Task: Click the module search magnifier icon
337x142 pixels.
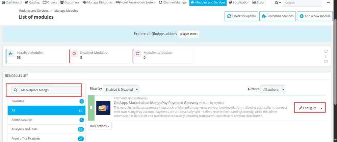Action: (x=15, y=90)
